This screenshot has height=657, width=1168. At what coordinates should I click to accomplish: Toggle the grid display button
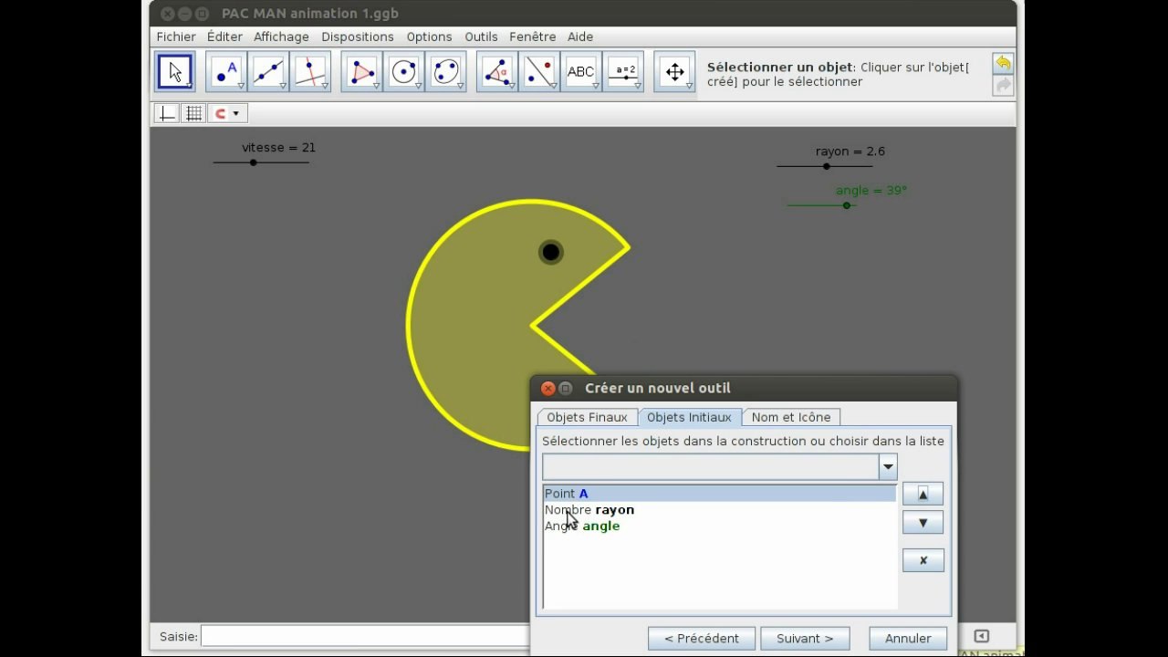[x=193, y=114]
